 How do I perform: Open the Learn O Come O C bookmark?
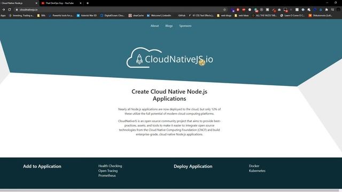(x=292, y=15)
